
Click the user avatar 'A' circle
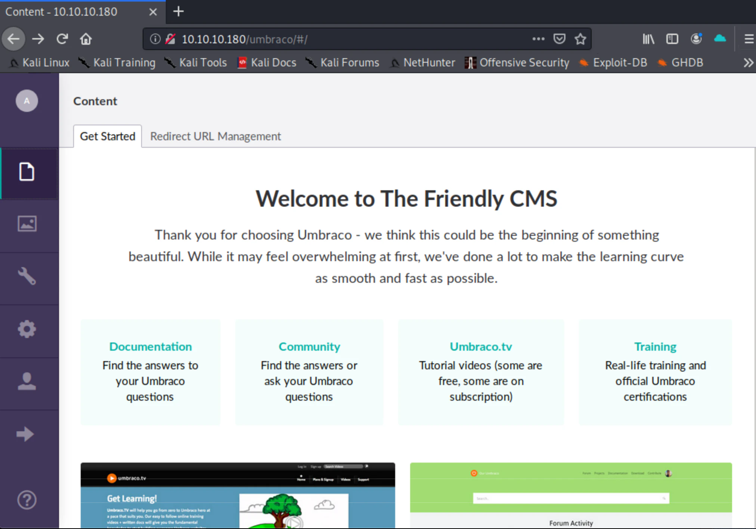tap(27, 101)
